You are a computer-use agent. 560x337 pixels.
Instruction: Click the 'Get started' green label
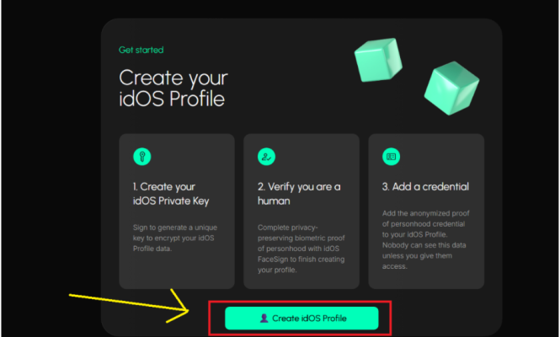click(x=141, y=50)
